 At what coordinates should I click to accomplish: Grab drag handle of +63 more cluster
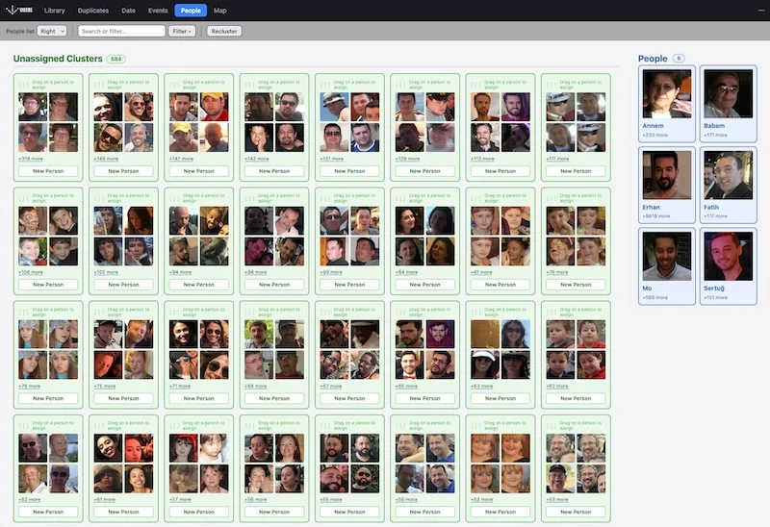tap(475, 312)
